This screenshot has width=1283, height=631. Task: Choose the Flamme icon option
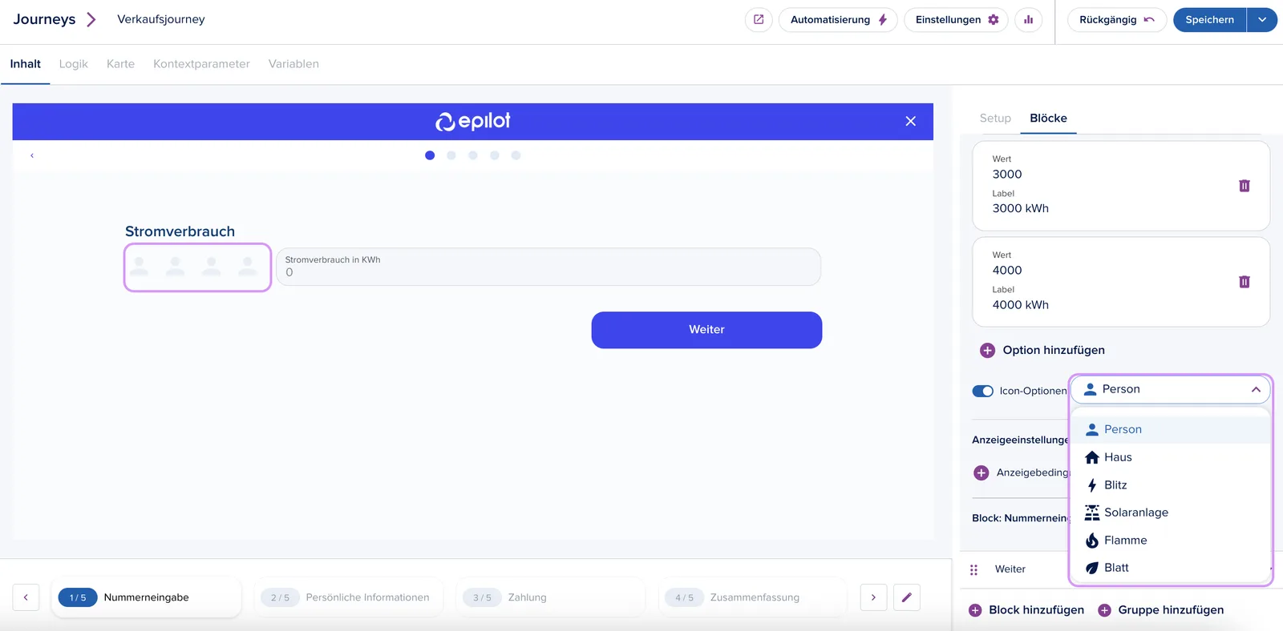[x=1171, y=541]
